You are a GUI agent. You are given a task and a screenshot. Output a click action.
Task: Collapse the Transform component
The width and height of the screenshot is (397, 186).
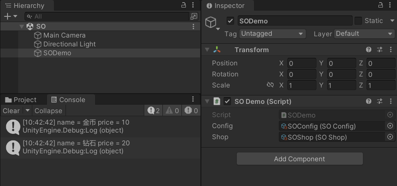pos(208,50)
